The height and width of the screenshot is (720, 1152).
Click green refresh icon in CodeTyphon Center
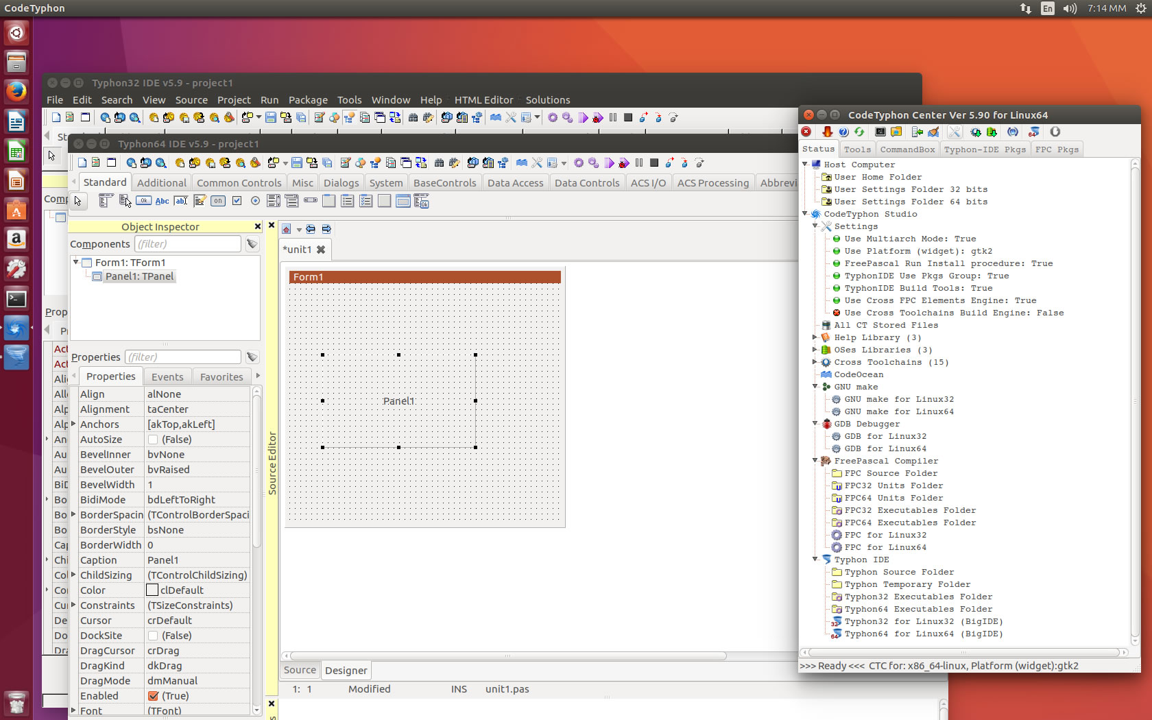point(859,132)
